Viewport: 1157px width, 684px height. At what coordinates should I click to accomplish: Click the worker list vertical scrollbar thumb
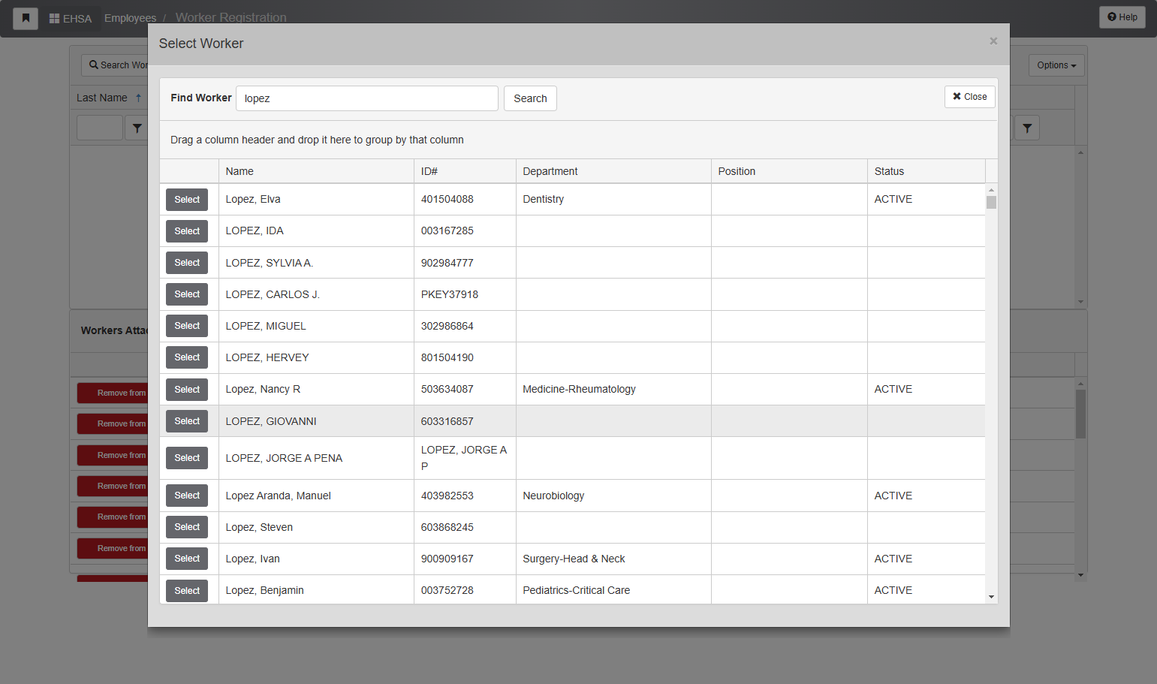click(x=991, y=203)
